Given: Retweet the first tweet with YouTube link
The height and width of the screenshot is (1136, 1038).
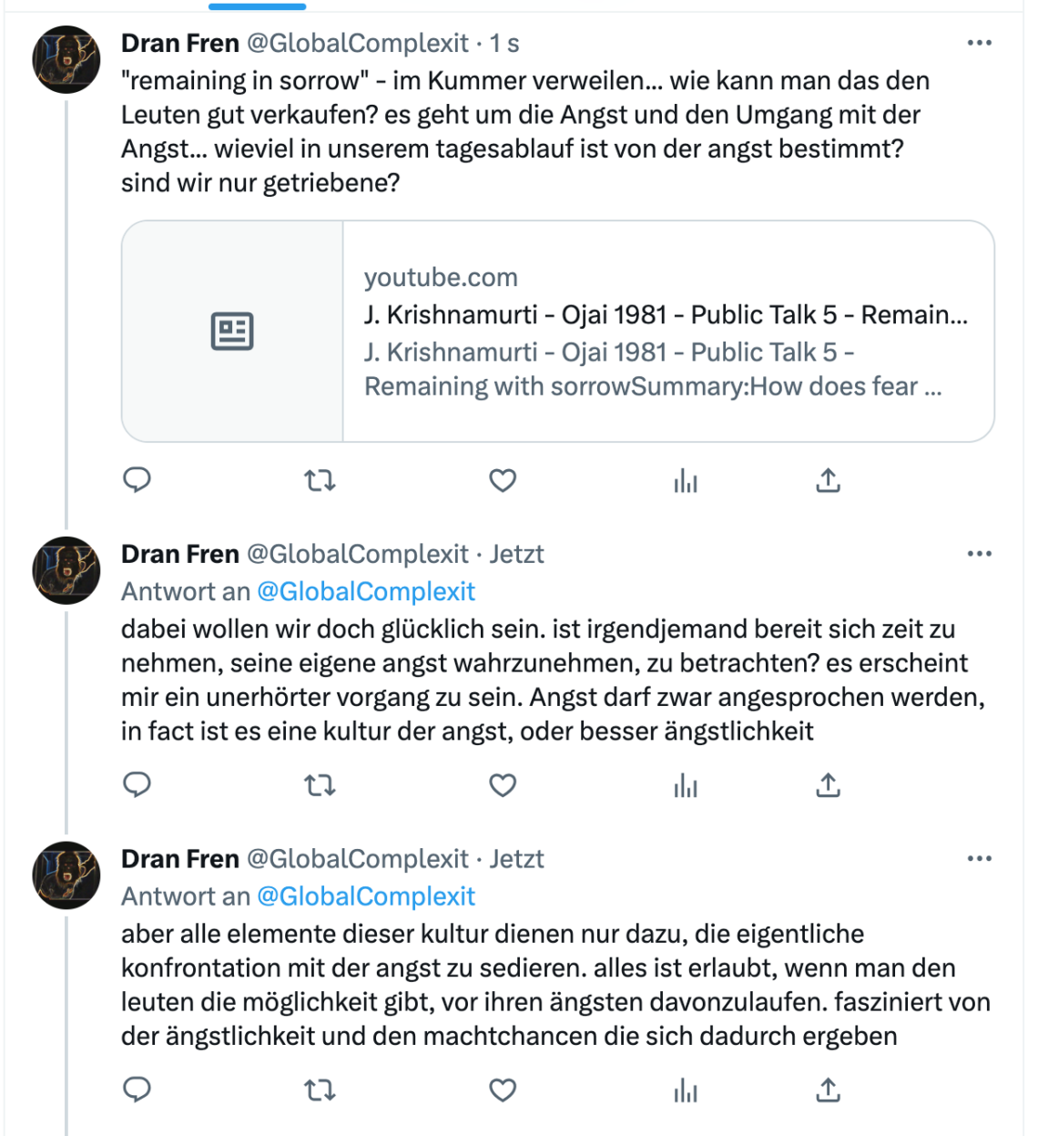Looking at the screenshot, I should [x=320, y=480].
